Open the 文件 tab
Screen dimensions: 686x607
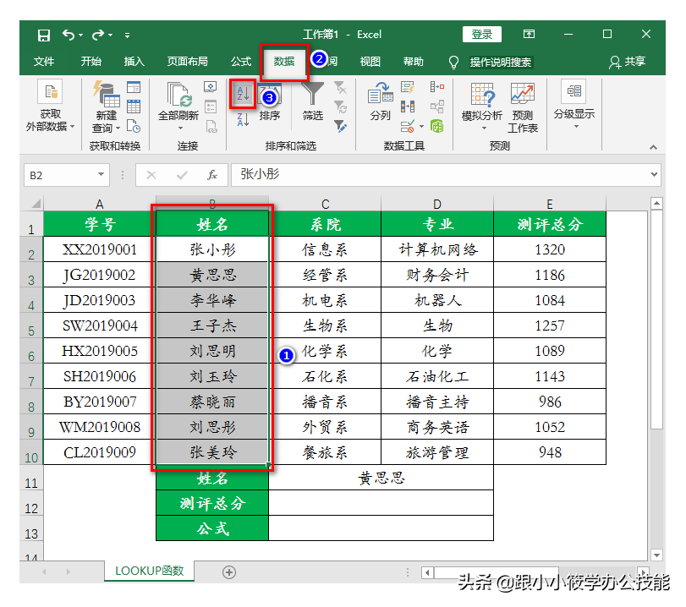[44, 62]
